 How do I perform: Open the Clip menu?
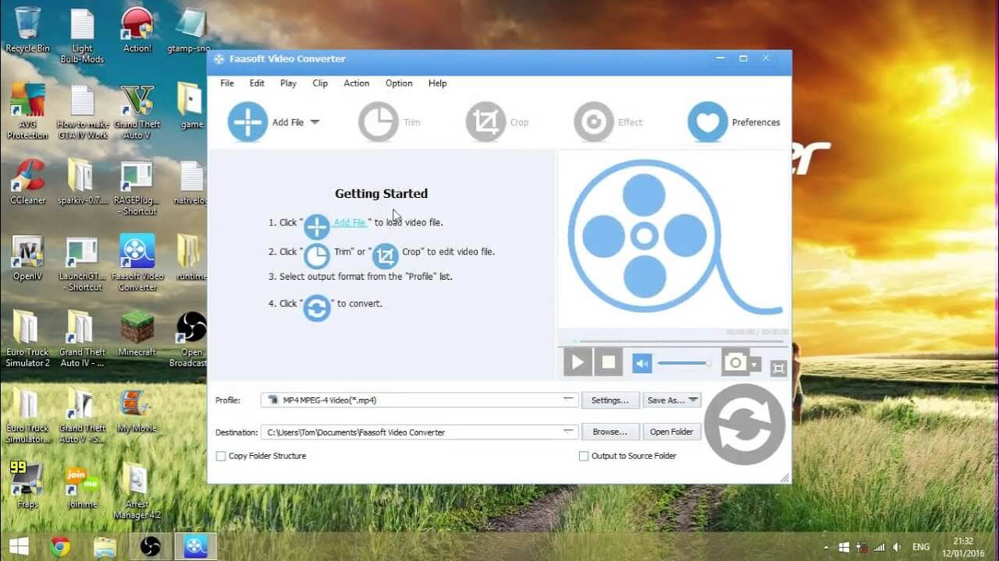pos(320,83)
